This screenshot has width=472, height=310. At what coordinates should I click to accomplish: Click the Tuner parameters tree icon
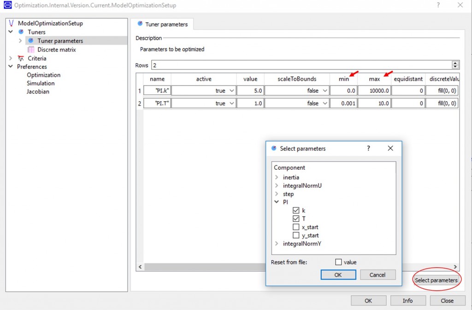click(x=31, y=40)
